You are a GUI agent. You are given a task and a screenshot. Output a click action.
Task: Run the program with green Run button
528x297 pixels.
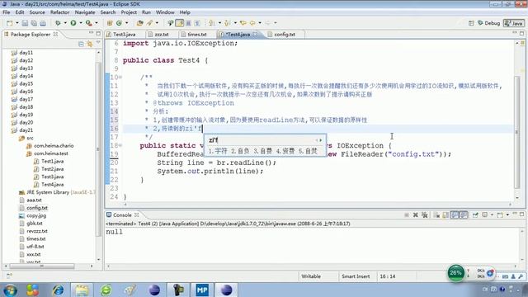[73, 23]
